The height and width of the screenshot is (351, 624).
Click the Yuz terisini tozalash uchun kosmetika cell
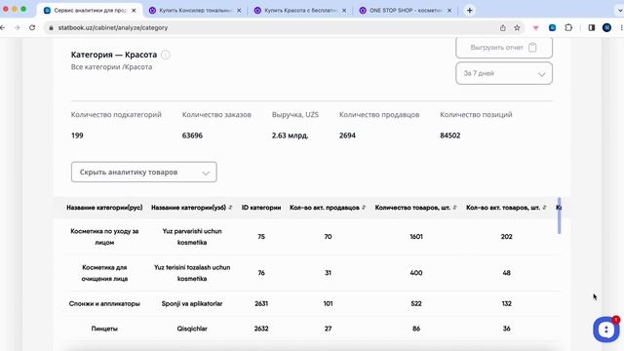(x=192, y=273)
